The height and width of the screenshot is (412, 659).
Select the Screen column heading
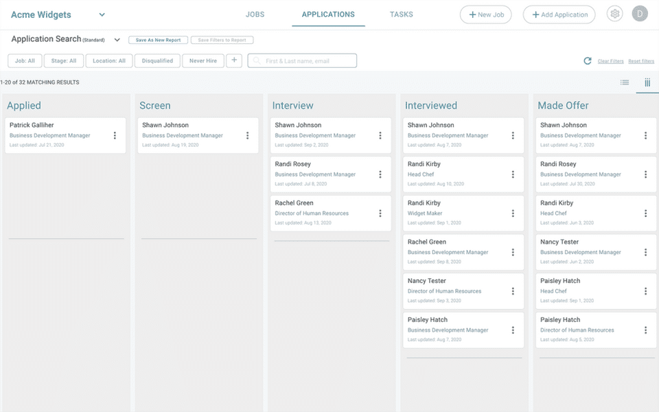click(155, 106)
